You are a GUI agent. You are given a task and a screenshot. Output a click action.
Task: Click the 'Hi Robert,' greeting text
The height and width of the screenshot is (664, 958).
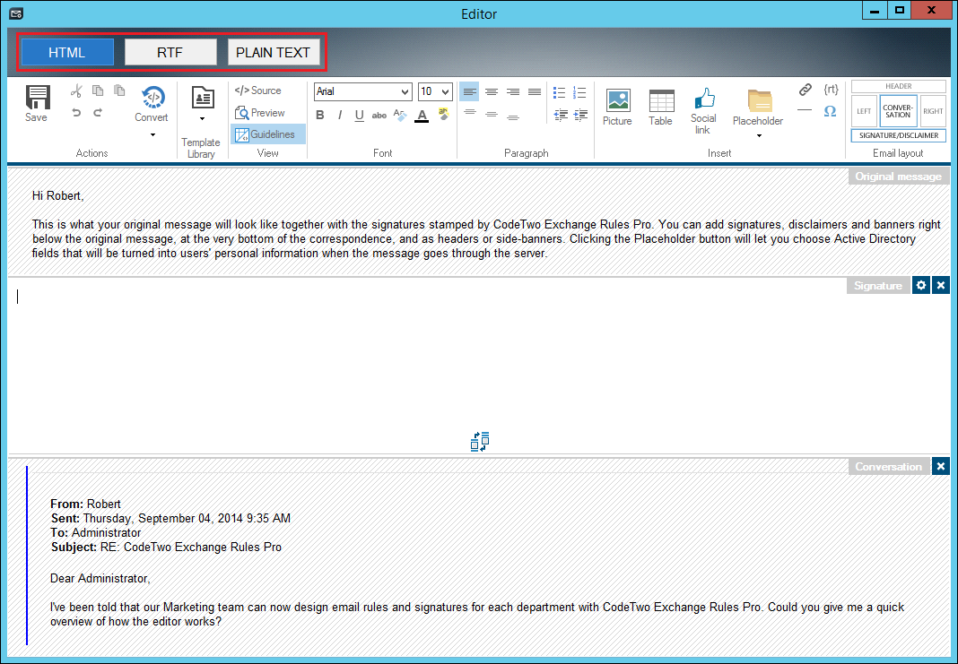point(58,196)
